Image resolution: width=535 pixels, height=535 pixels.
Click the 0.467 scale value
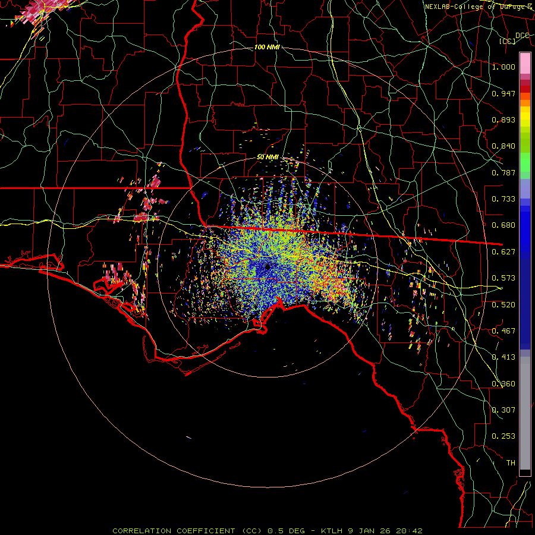[503, 331]
